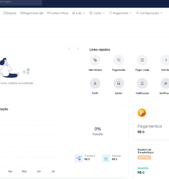
Task: Click the Intercâmbio label text
Action: tap(95, 70)
